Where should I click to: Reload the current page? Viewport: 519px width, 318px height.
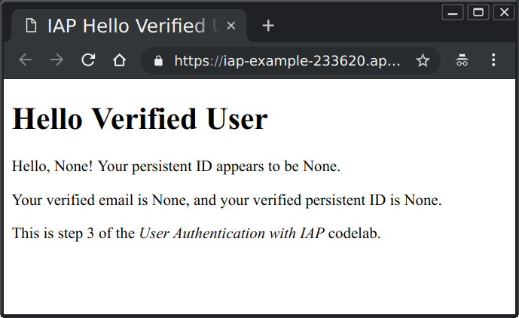[88, 60]
